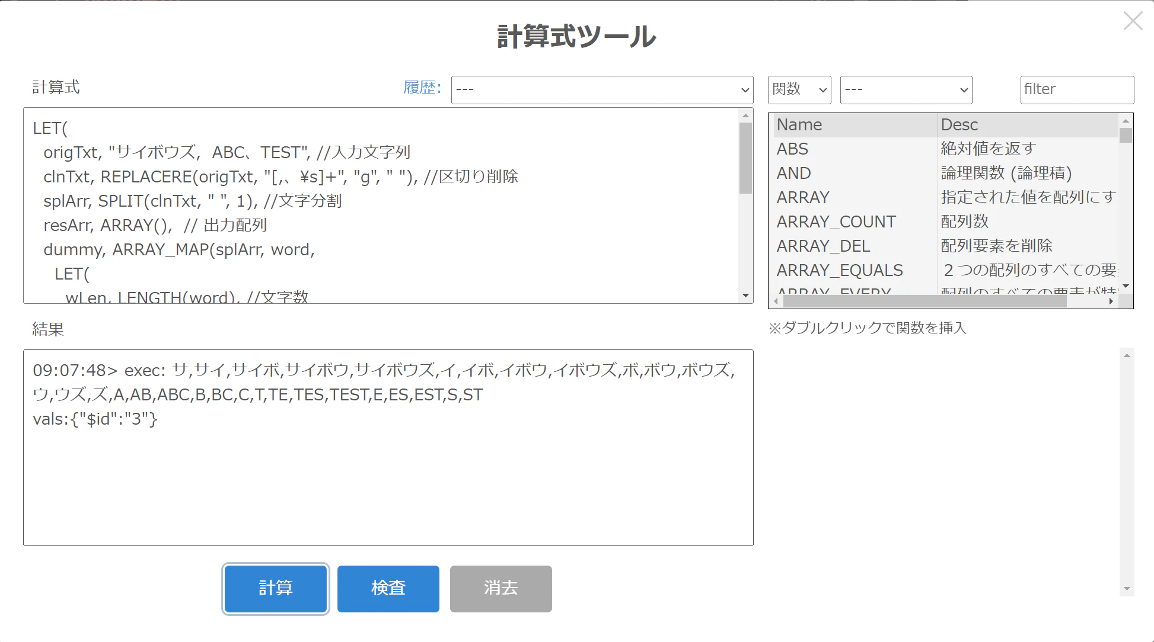
Task: Open the 関数 category dropdown
Action: tap(799, 89)
